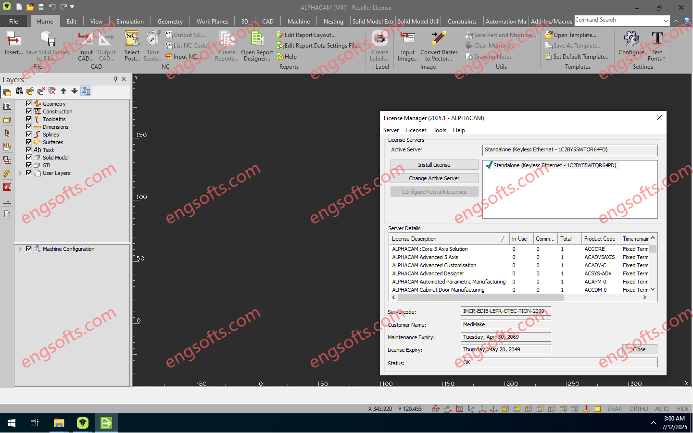Click Drawing Notes in Utils group
This screenshot has width=693, height=433.
[489, 57]
